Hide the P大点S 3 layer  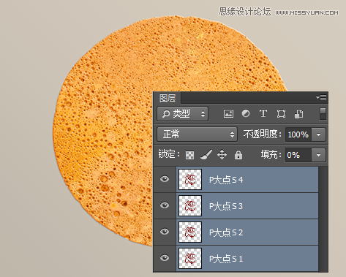[165, 205]
